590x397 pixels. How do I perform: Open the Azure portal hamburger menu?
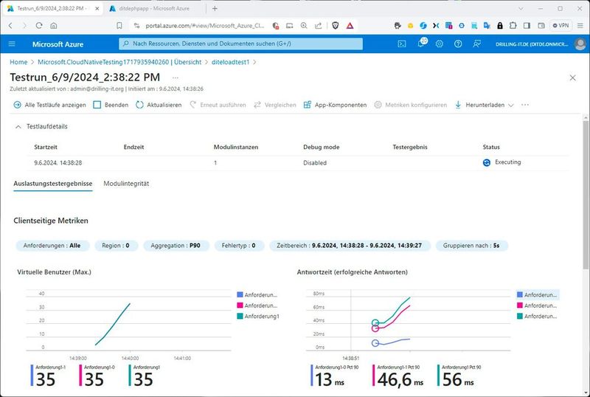(12, 44)
